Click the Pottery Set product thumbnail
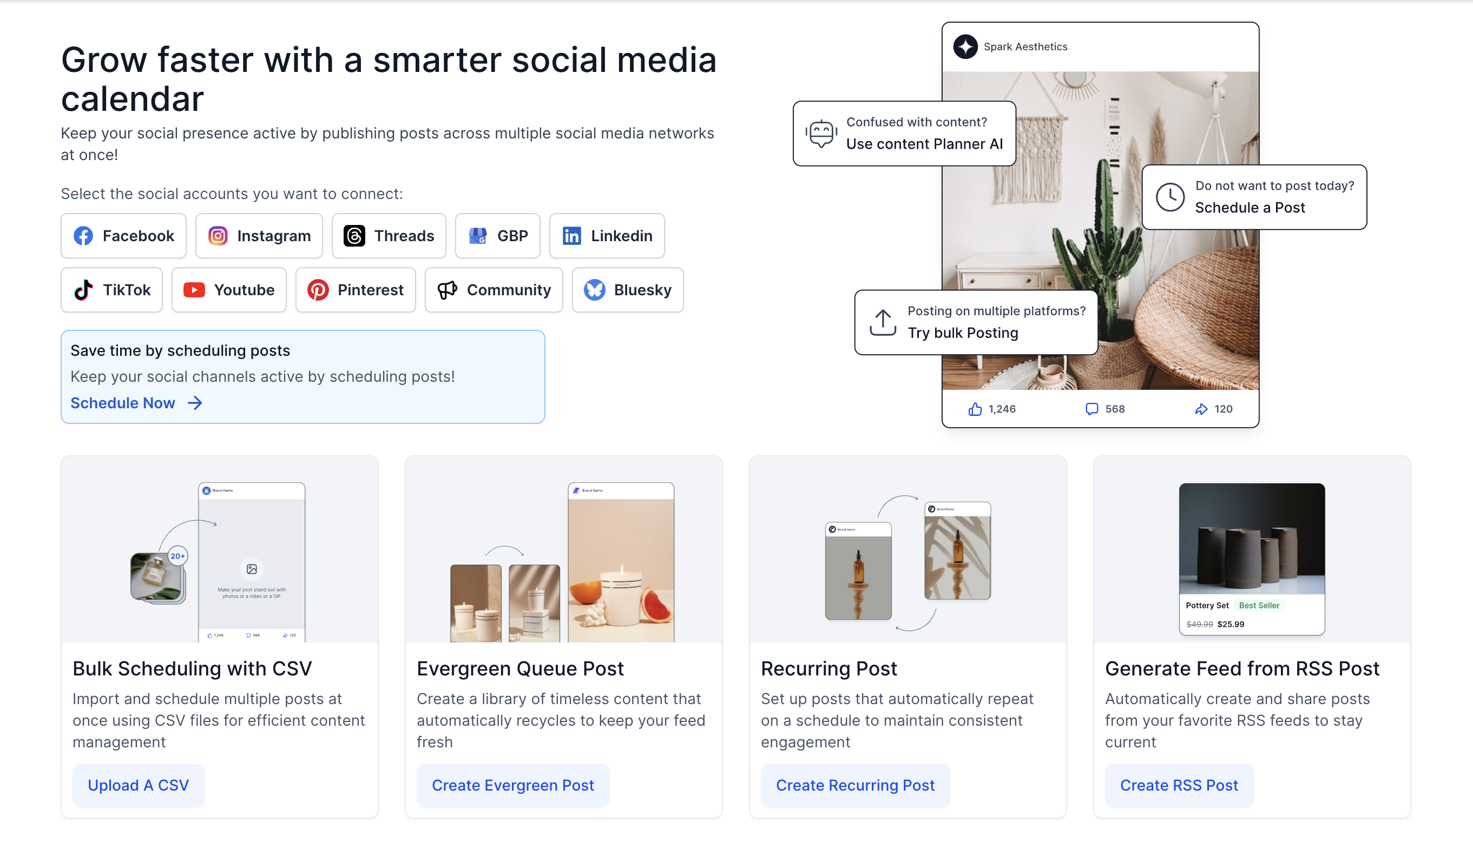This screenshot has height=862, width=1473. pyautogui.click(x=1252, y=539)
